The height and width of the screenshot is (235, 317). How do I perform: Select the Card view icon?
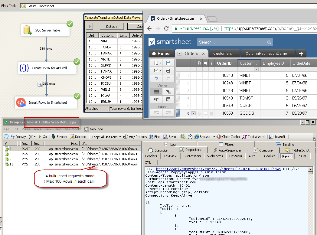156,99
